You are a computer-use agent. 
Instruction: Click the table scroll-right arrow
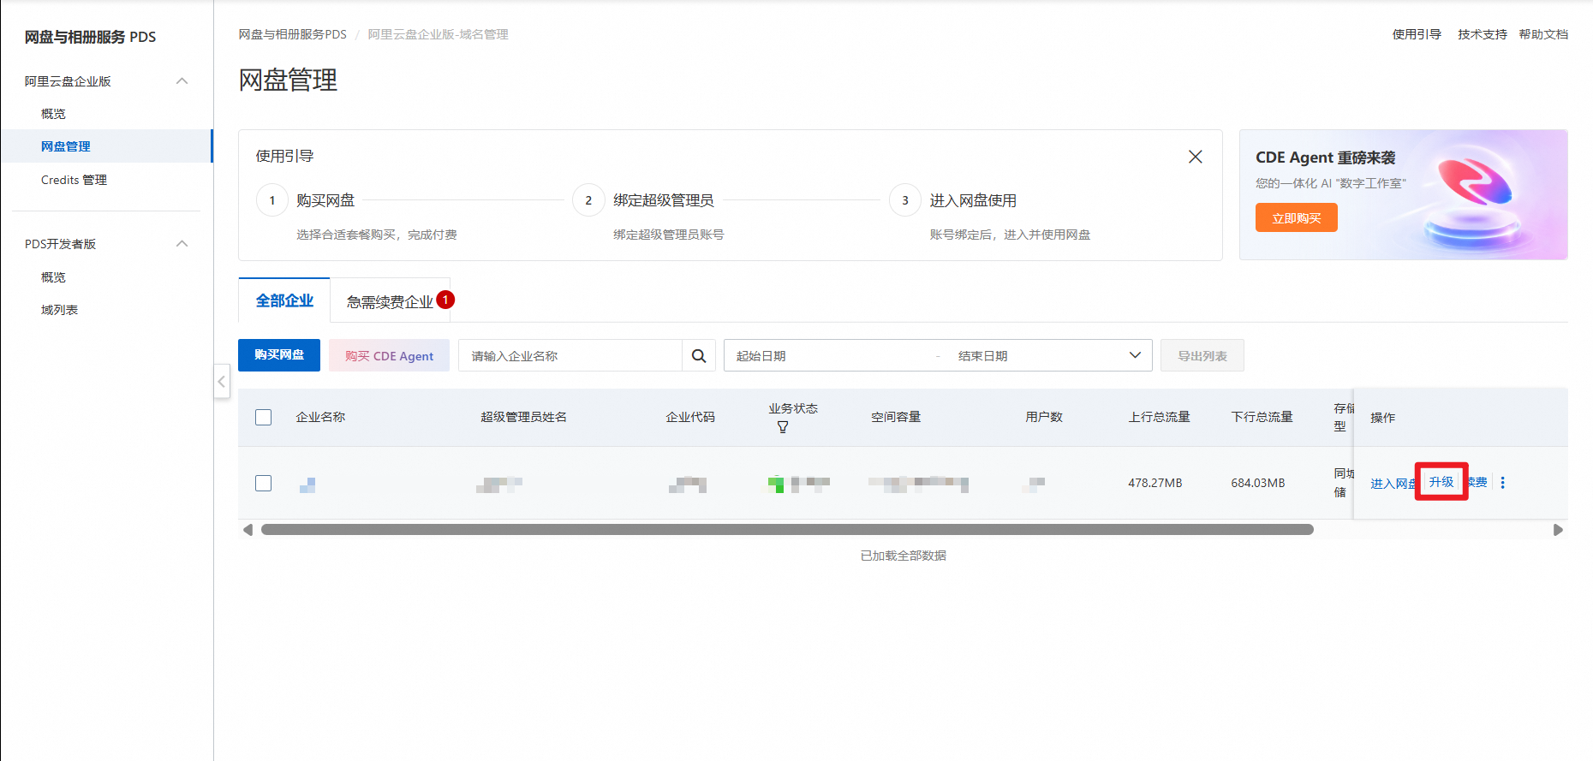[1558, 530]
